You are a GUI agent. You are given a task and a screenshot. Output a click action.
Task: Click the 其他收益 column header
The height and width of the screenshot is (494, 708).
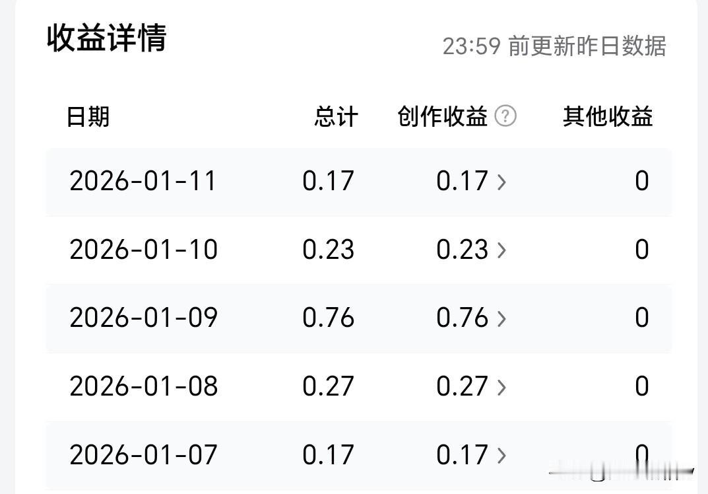pyautogui.click(x=608, y=117)
